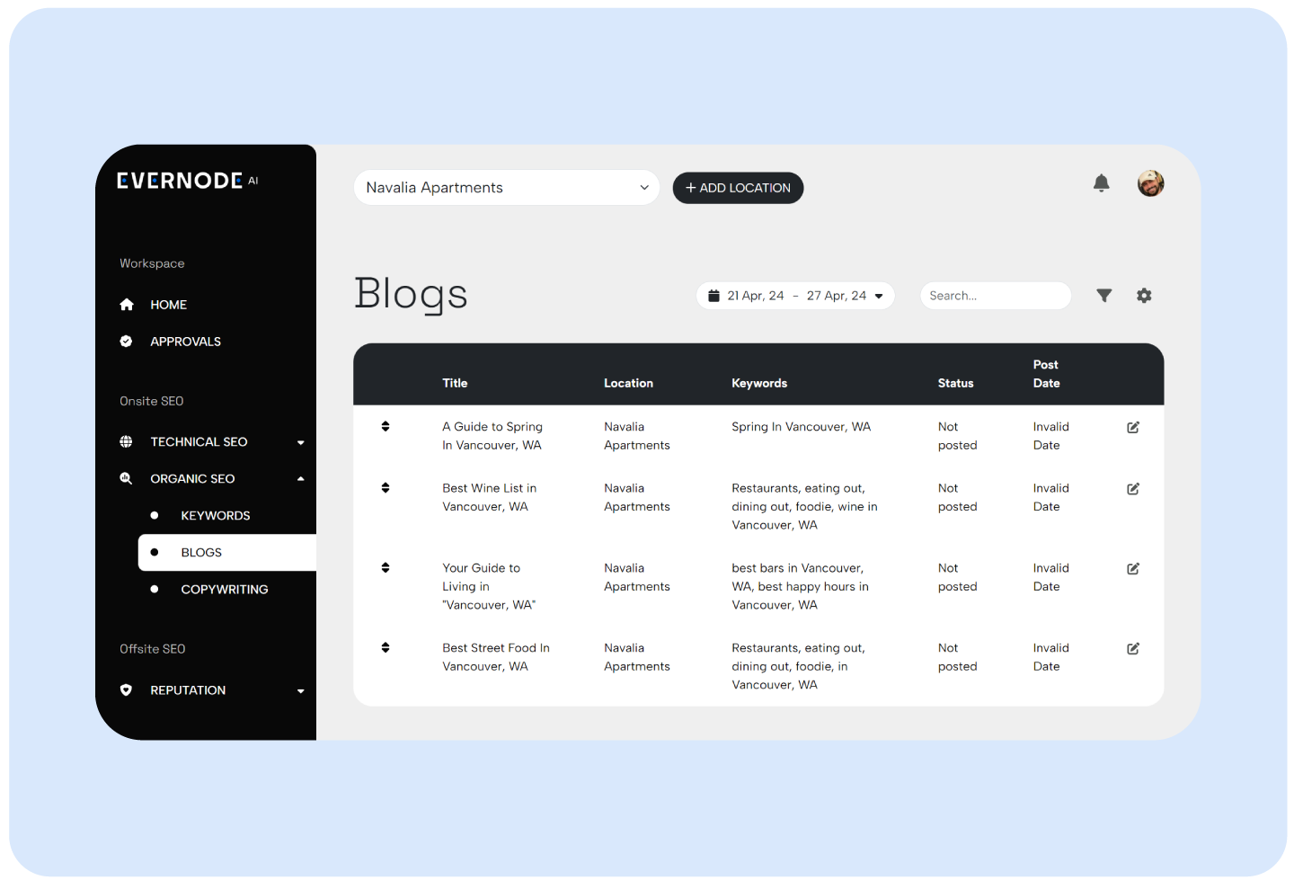The width and height of the screenshot is (1294, 889).
Task: Navigate to Approvals page
Action: [x=185, y=342]
